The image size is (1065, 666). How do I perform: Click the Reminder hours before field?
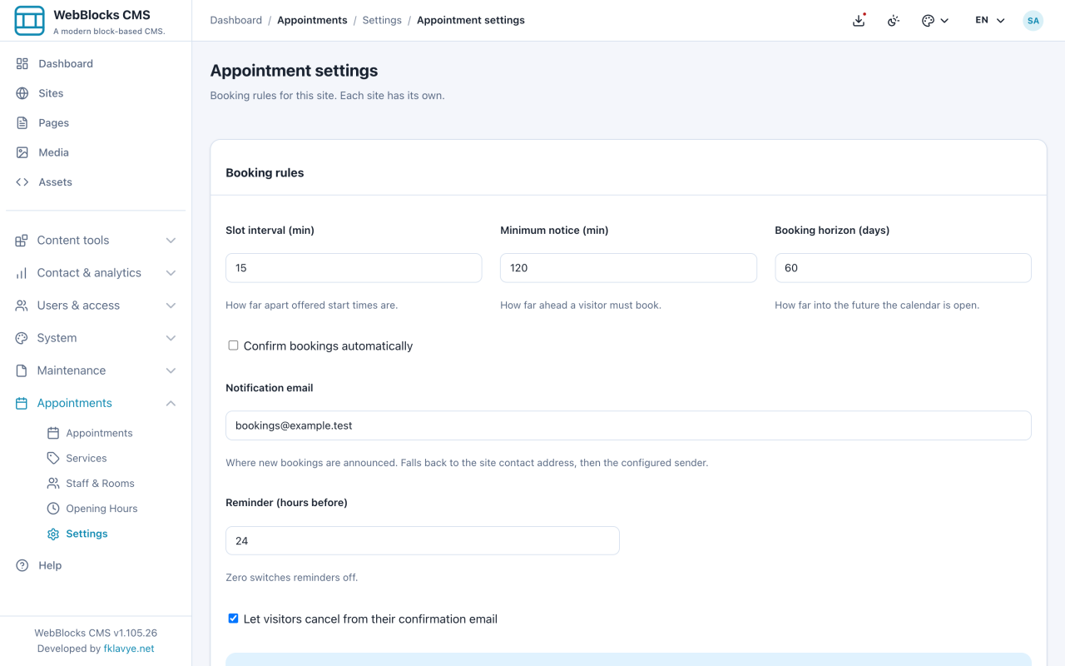[x=423, y=540]
